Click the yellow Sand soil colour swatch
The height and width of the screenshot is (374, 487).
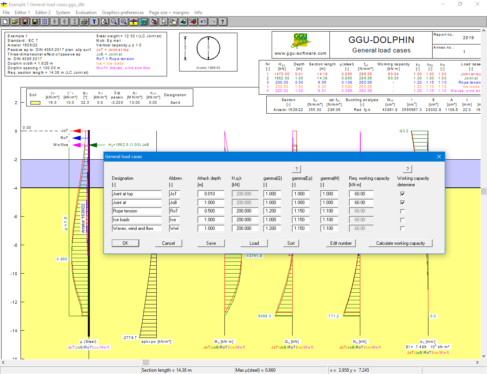tap(35, 103)
